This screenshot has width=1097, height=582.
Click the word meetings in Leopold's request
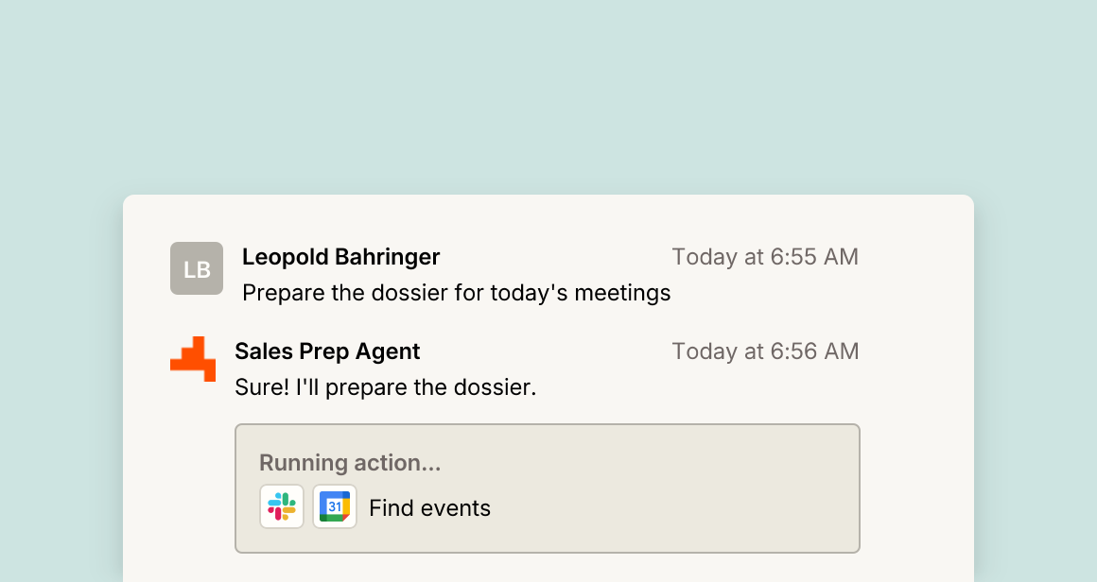pyautogui.click(x=622, y=293)
